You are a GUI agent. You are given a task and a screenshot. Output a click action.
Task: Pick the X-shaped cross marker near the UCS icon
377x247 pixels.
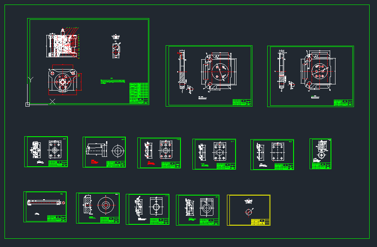tap(52, 102)
